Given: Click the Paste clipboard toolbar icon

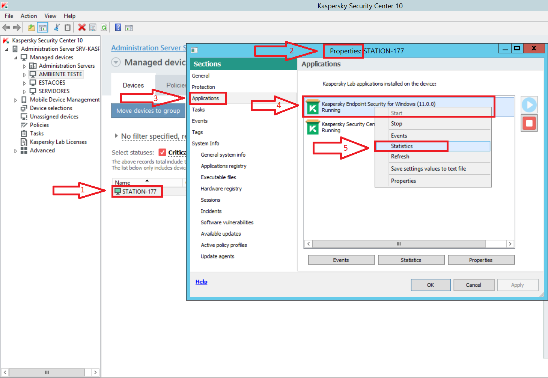Looking at the screenshot, I should click(x=68, y=27).
